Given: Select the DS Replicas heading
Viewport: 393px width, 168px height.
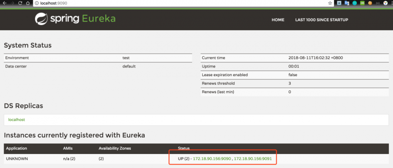Looking at the screenshot, I should pos(24,106).
